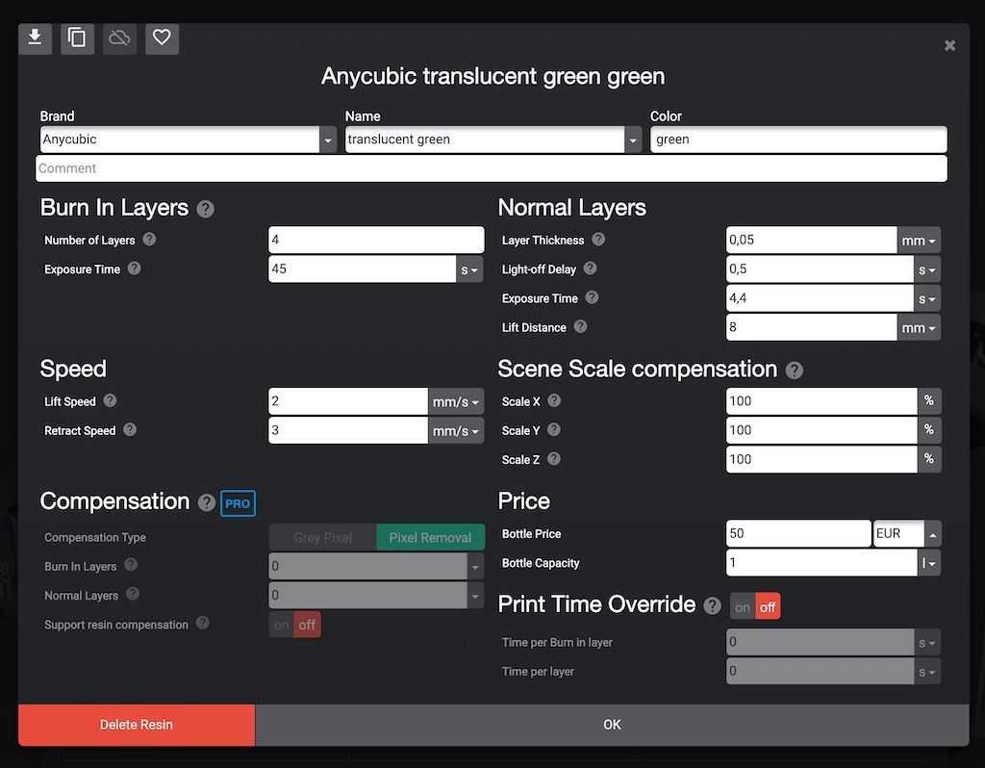
Task: Click the Bottle Capacity value field
Action: [x=821, y=563]
